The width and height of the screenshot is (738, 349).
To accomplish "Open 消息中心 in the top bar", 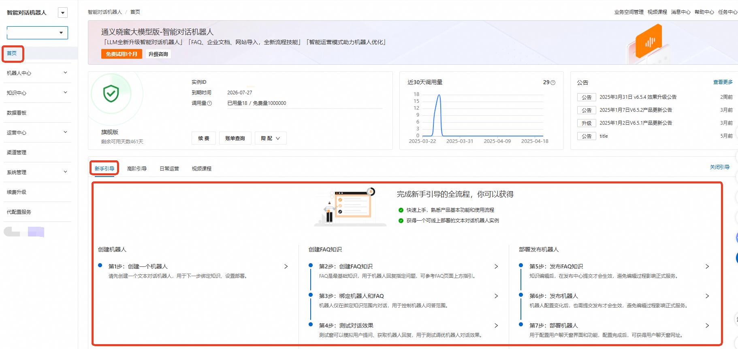I will coord(680,12).
